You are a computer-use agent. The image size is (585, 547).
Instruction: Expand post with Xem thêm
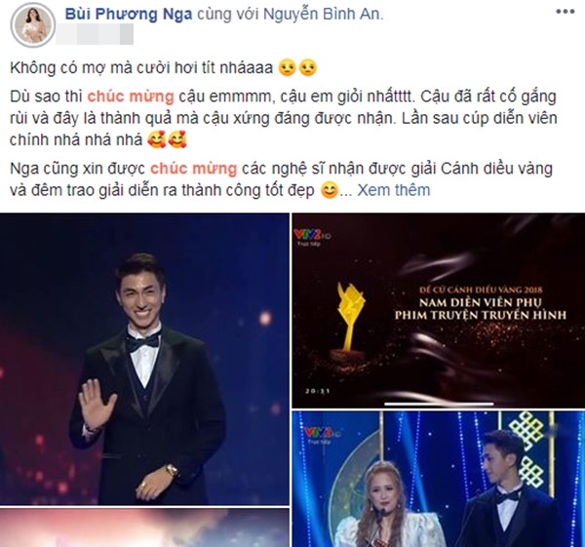pos(394,190)
